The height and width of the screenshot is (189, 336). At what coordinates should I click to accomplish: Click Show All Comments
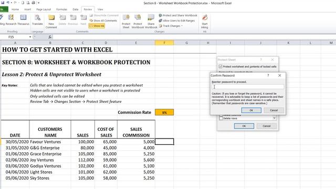click(103, 20)
